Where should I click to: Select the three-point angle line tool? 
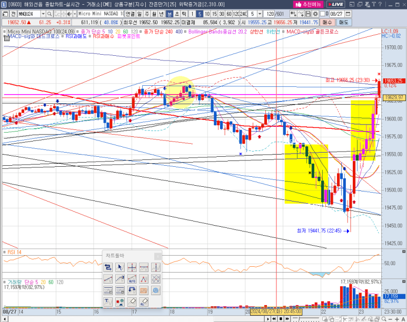pos(144,279)
